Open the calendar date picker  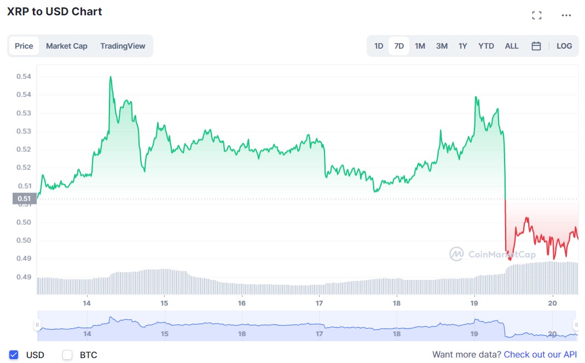pos(536,46)
